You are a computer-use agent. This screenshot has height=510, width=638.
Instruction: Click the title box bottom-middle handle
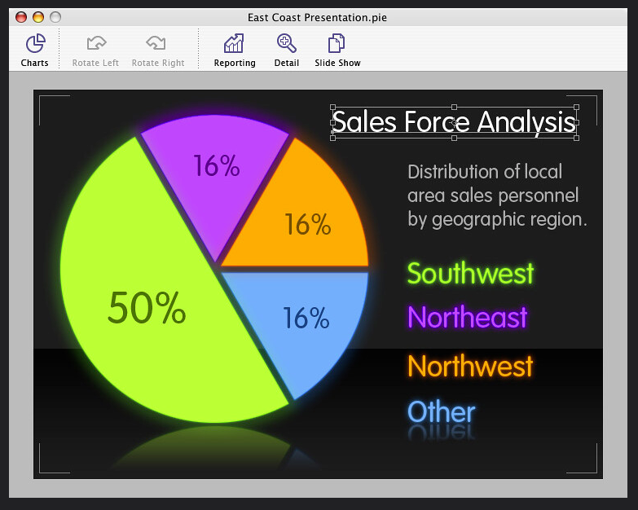tap(455, 138)
